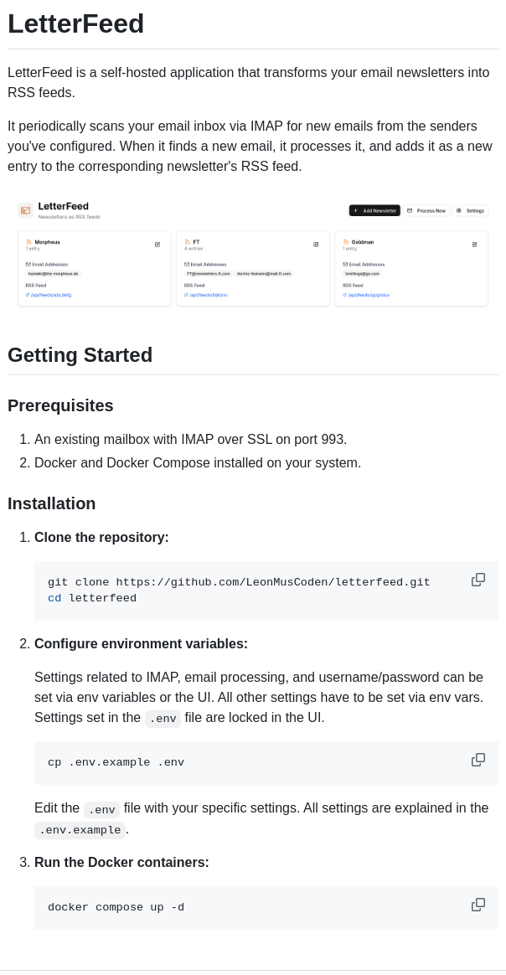Click the Getting Started heading
This screenshot has width=506, height=975.
80,355
